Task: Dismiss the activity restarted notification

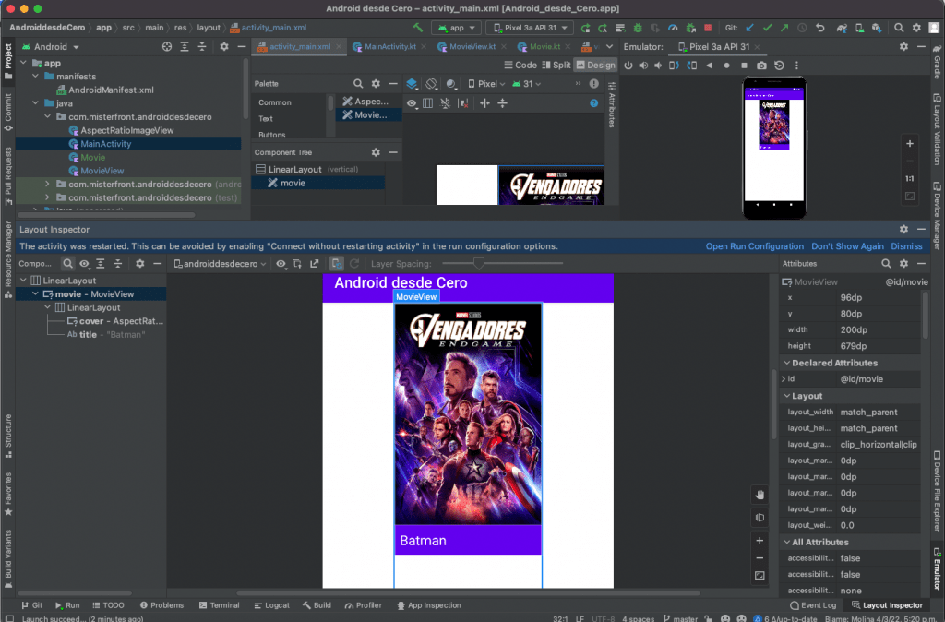Action: (x=906, y=246)
